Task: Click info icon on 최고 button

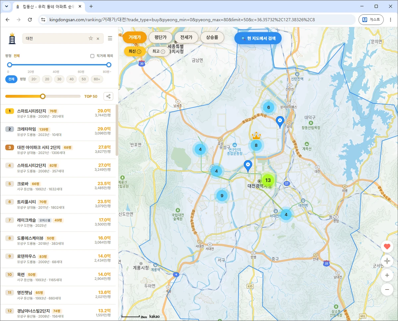Action: coord(163,51)
